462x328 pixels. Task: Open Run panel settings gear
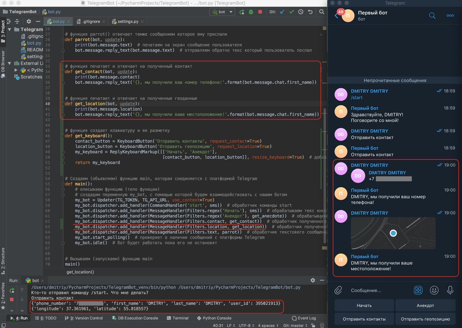[x=313, y=280]
